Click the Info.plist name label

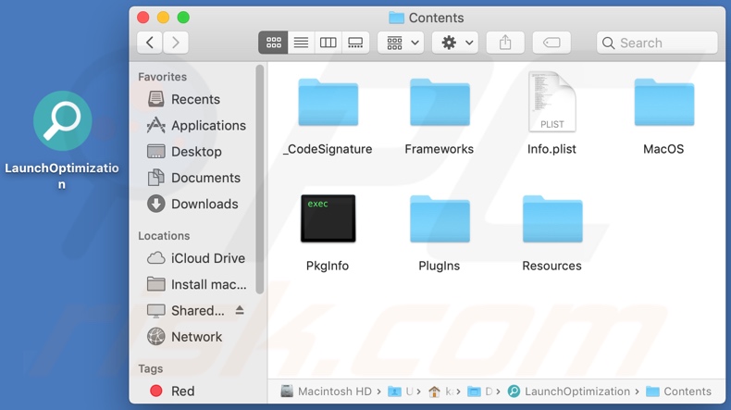tap(551, 149)
